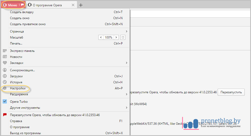The image size is (251, 136).
Task: Click the Opera Turbo label
Action: click(19, 101)
